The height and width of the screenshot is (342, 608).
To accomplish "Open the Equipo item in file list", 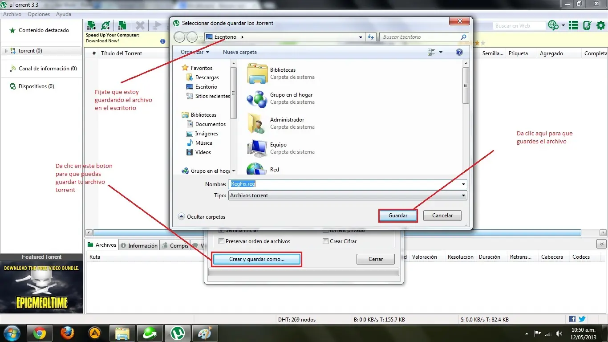I will point(257,148).
